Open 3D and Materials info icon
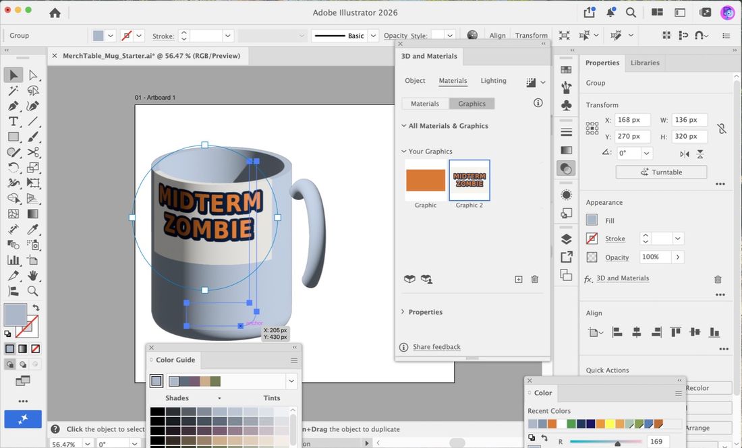Viewport: 742px width, 448px height. pos(538,103)
